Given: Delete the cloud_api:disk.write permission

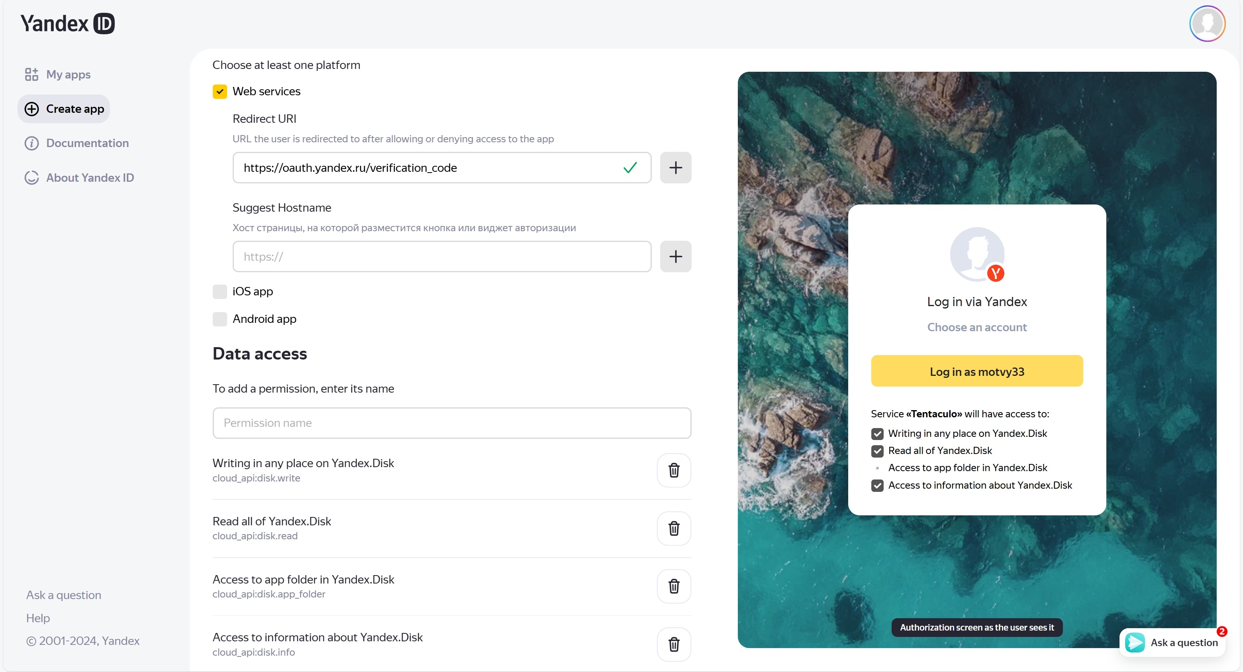Looking at the screenshot, I should (674, 470).
